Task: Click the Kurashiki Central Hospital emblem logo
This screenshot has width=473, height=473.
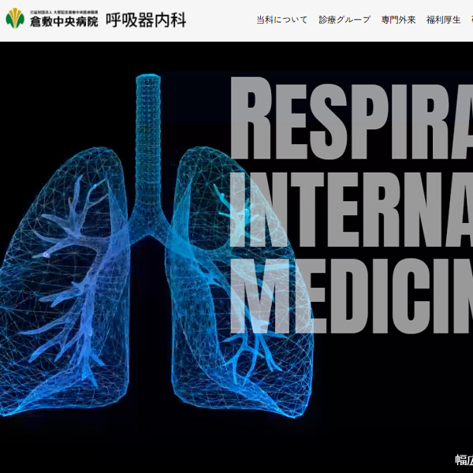Action: (x=14, y=20)
